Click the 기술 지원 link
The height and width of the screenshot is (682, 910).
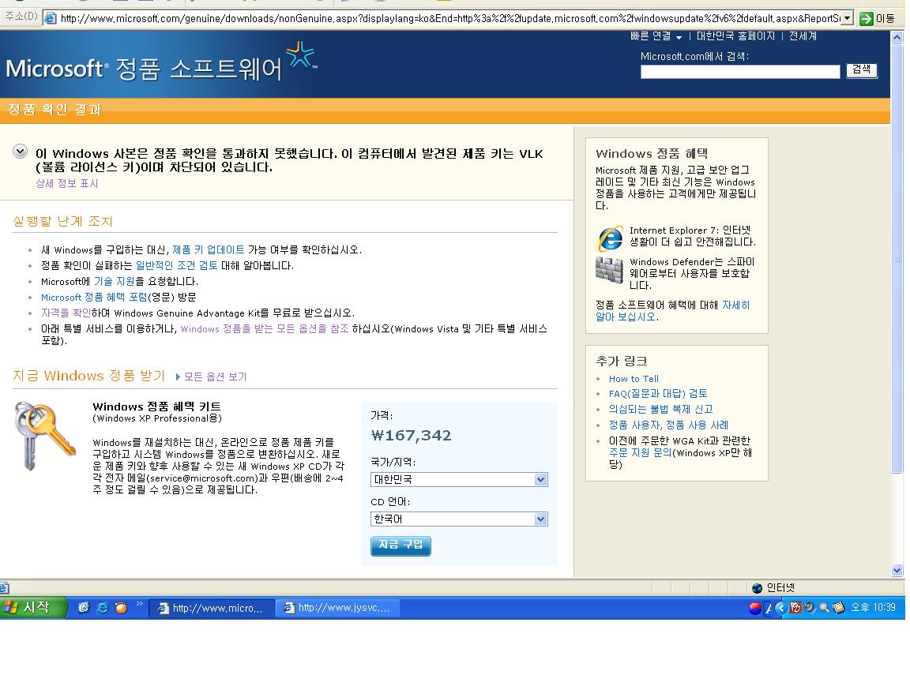pos(115,281)
